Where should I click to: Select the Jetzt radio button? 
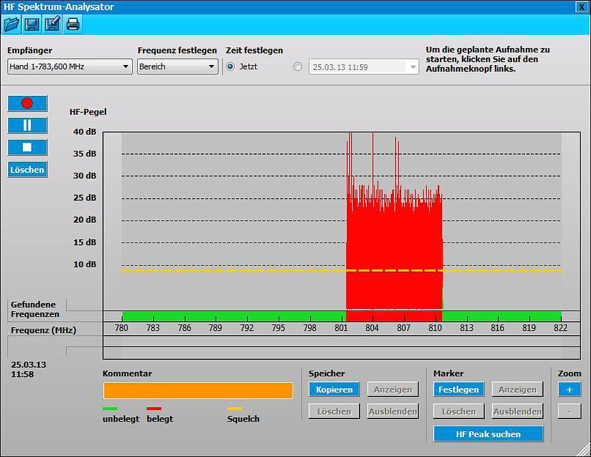tap(230, 66)
